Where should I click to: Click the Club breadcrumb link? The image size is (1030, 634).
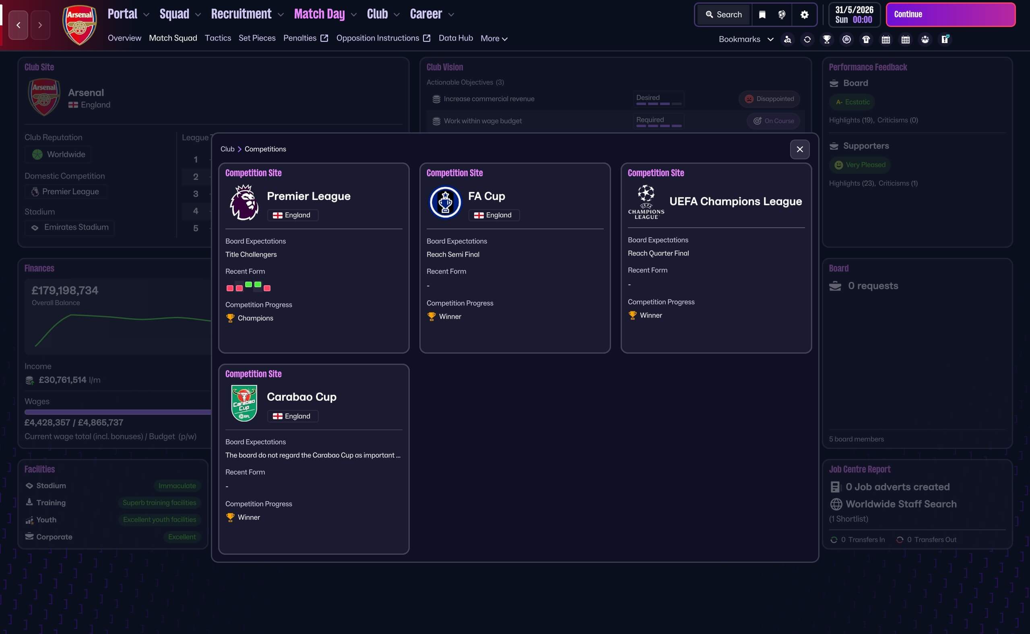click(227, 149)
